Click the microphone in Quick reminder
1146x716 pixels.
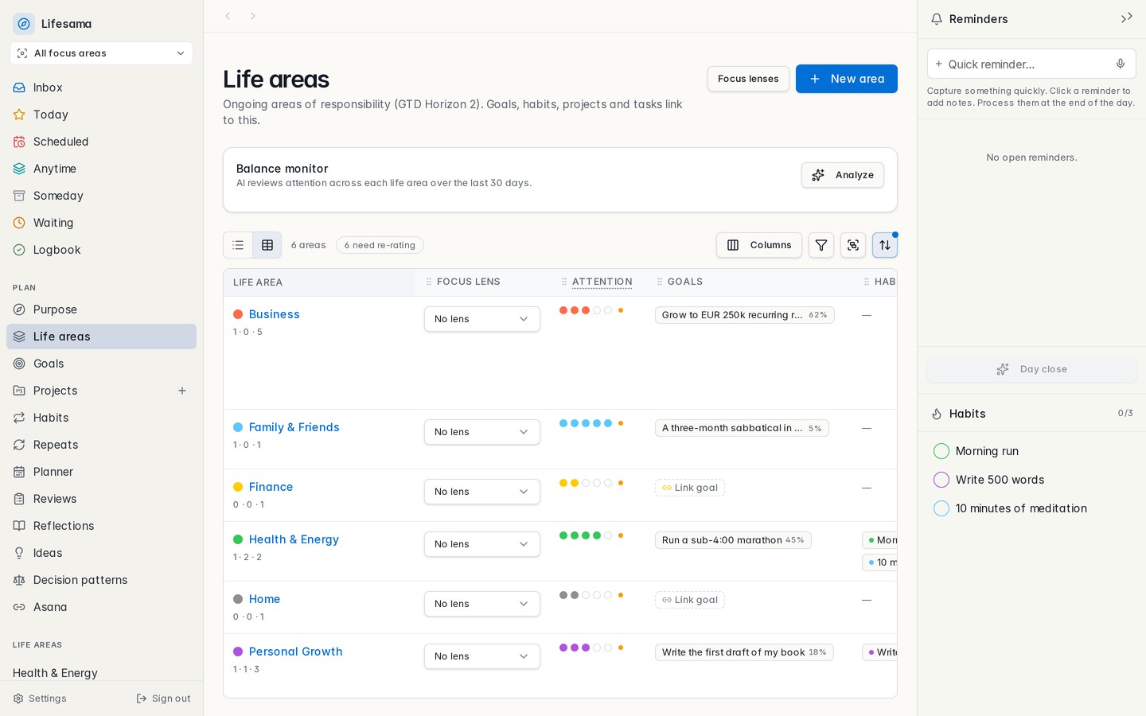tap(1121, 64)
